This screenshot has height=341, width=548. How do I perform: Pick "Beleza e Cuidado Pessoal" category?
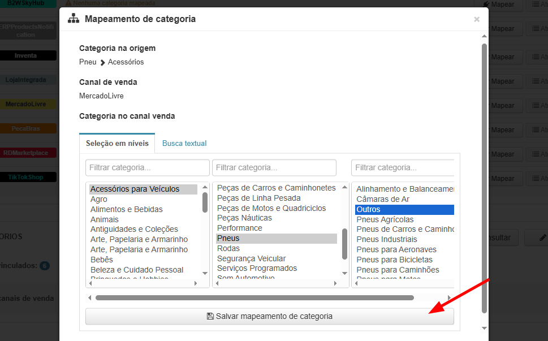(x=137, y=270)
